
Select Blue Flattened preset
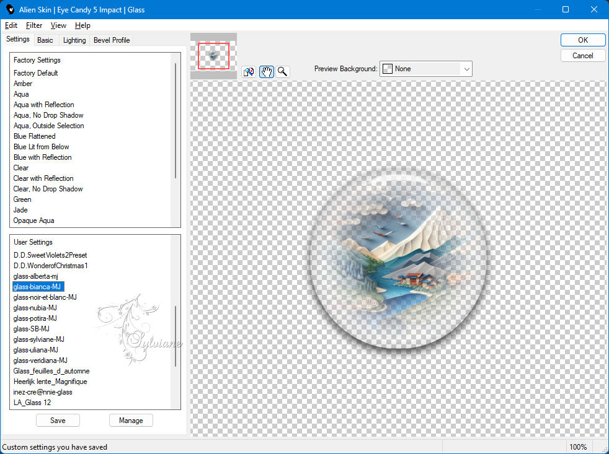(34, 136)
